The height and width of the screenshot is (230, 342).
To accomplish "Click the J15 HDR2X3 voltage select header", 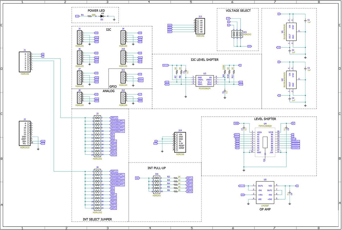I will click(237, 34).
